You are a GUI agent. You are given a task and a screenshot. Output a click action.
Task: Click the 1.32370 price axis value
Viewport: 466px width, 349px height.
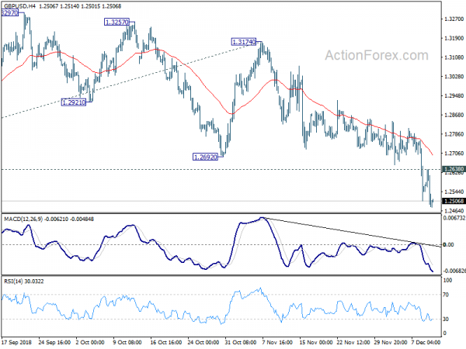point(451,19)
